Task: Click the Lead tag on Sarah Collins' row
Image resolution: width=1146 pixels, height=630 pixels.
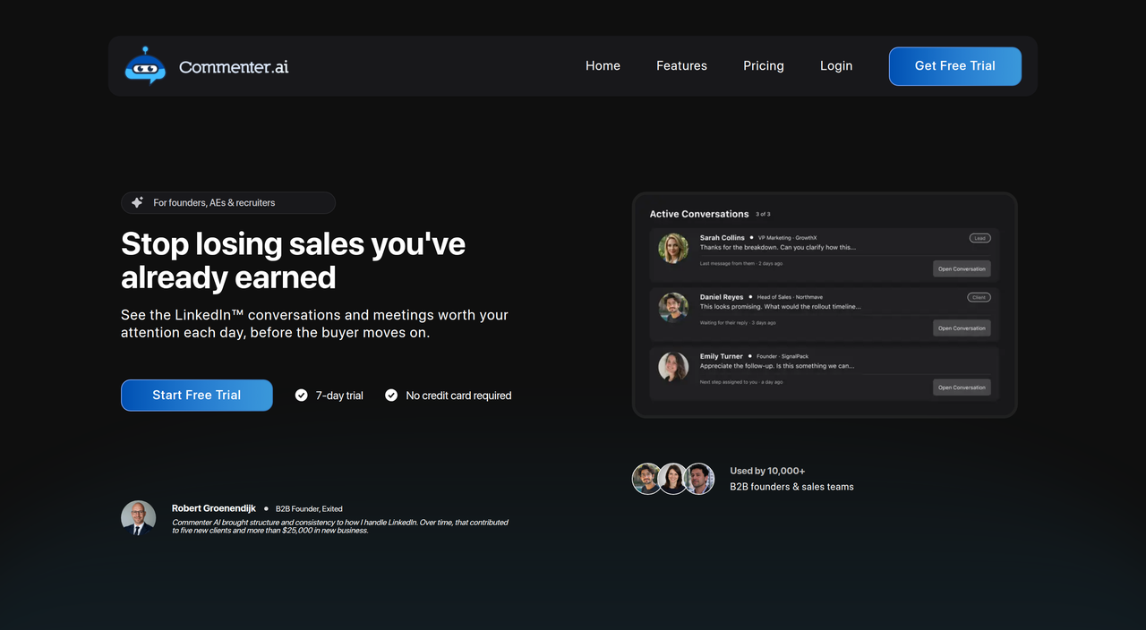Action: click(x=979, y=238)
